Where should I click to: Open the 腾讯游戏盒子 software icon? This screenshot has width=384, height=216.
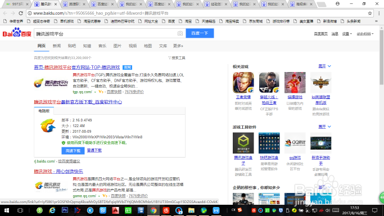click(243, 143)
